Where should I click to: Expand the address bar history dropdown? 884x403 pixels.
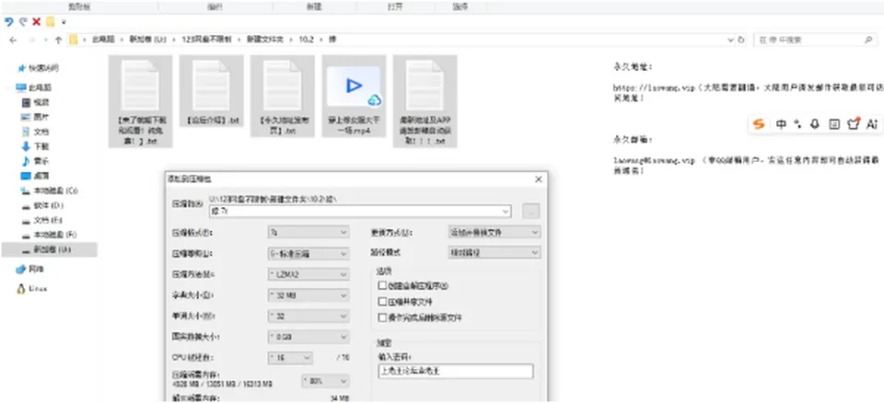(x=730, y=40)
